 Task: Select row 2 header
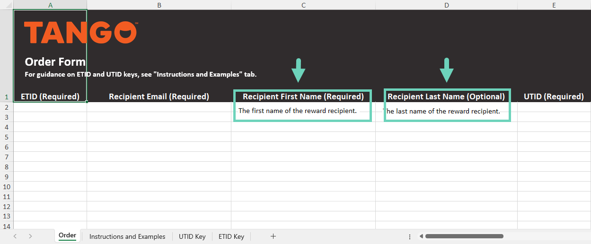click(x=7, y=107)
